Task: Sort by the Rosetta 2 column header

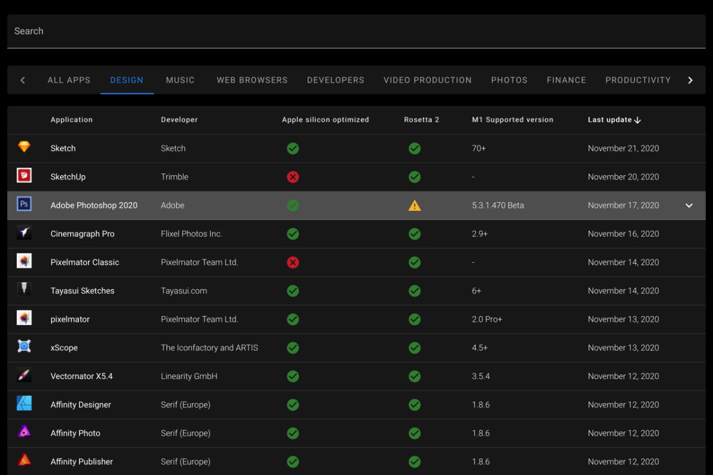Action: pos(422,120)
